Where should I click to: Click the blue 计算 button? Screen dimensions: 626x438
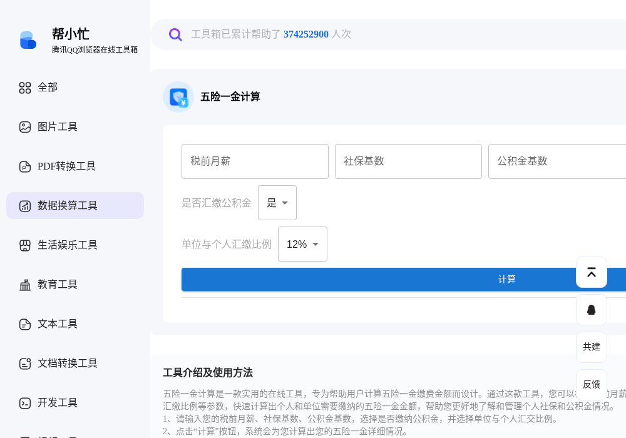(x=404, y=279)
